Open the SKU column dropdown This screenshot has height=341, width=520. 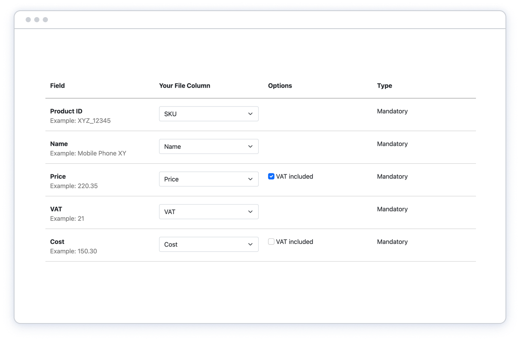coord(208,114)
